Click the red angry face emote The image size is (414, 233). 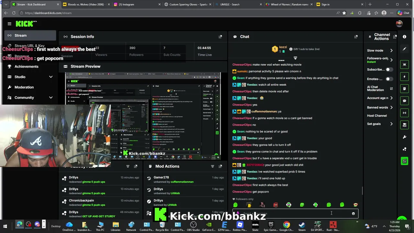point(276,205)
